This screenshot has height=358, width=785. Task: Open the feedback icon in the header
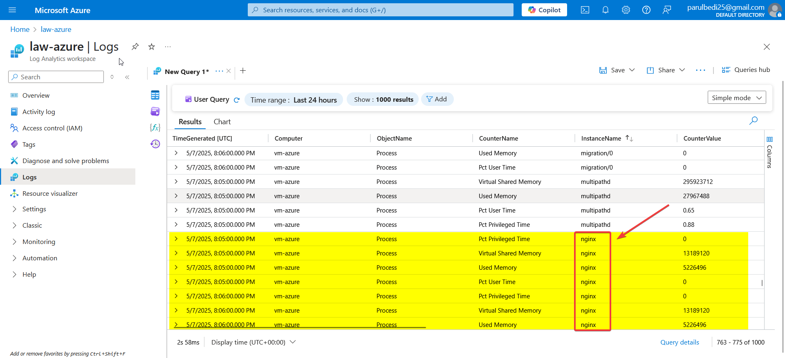coord(667,10)
